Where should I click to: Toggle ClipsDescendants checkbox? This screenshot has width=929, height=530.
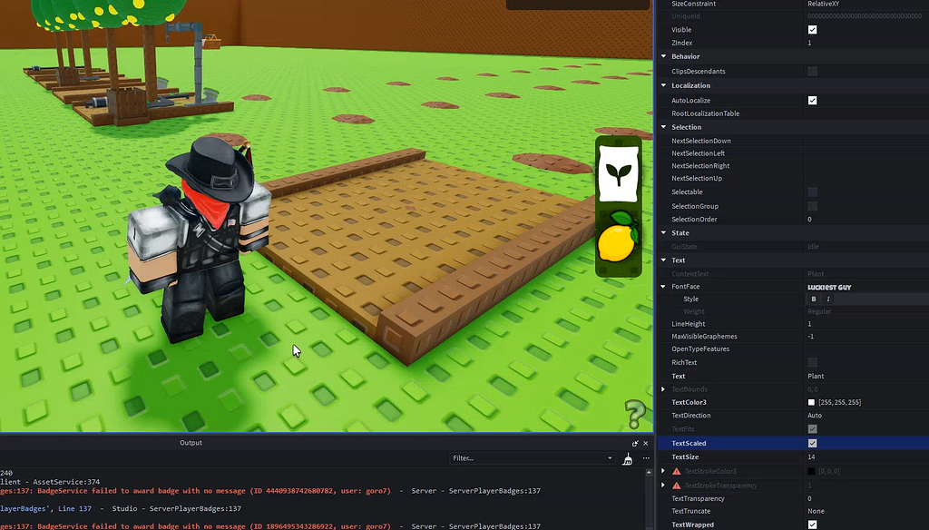[812, 71]
